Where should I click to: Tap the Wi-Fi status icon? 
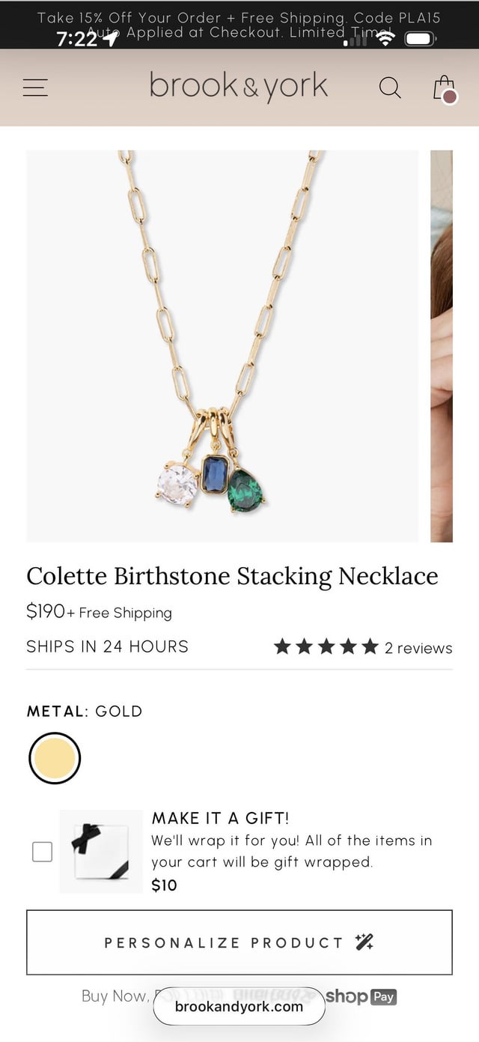pyautogui.click(x=385, y=38)
